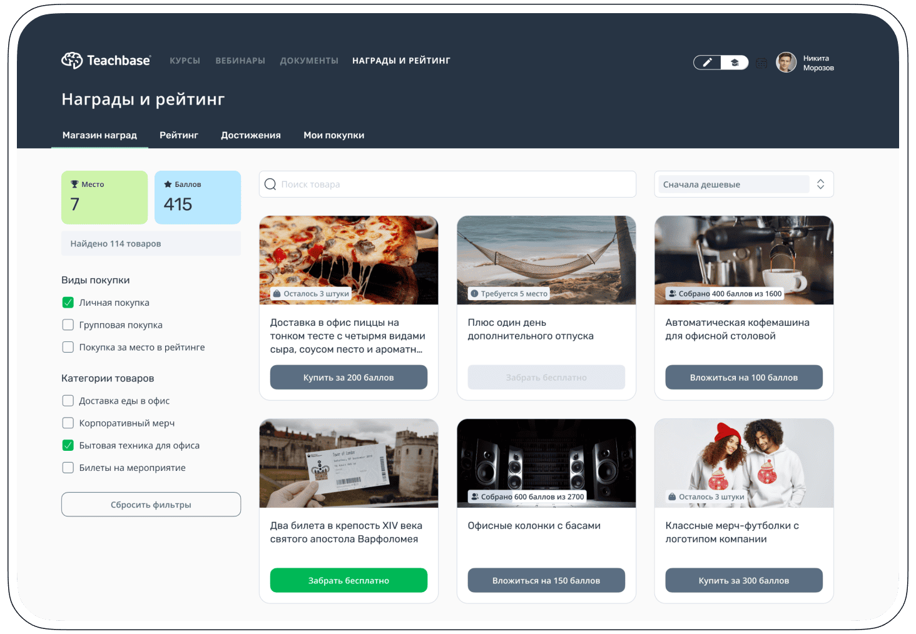Click people icon on Собрано 600 баллов badge

[x=474, y=497]
